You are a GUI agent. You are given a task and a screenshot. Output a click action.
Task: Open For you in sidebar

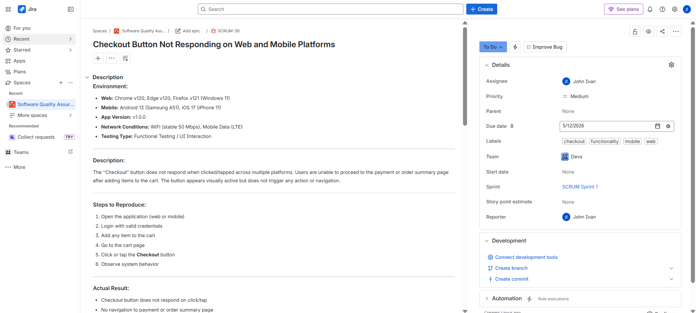pos(39,28)
